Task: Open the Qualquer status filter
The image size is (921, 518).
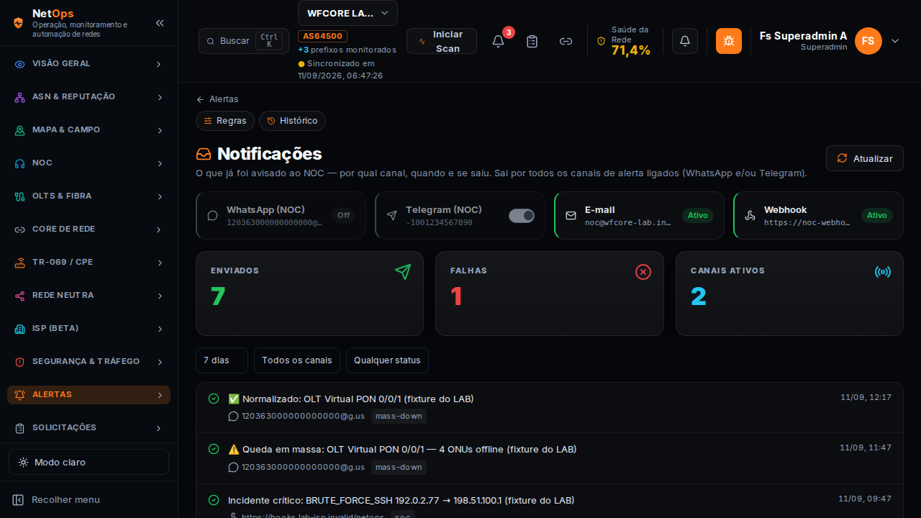Action: point(387,360)
